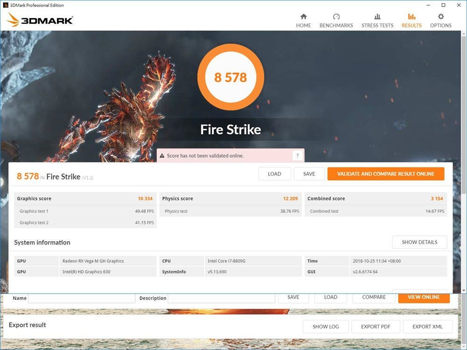This screenshot has width=467, height=350.
Task: Click Combined test row 14.67 FPS
Action: [x=376, y=211]
